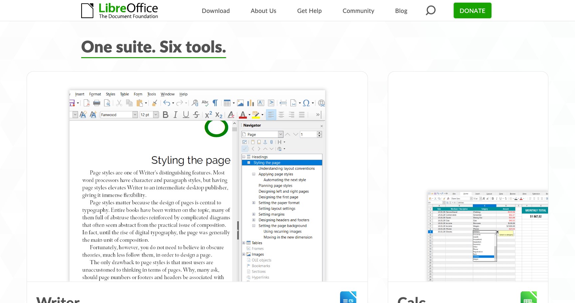Open the Community menu
The image size is (575, 303).
[x=358, y=11]
